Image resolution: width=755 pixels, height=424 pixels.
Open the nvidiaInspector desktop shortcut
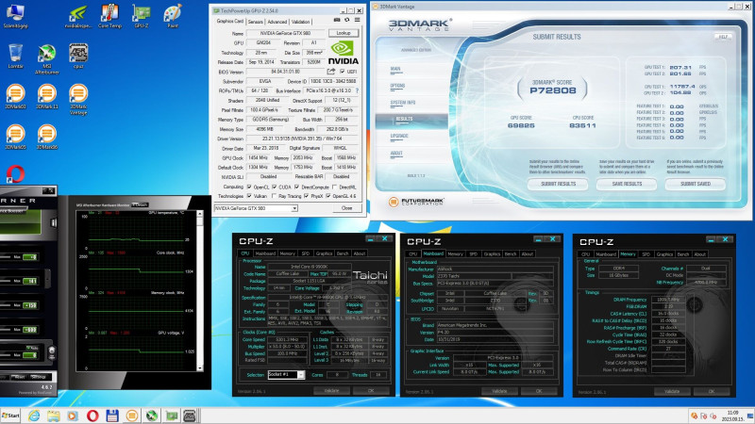click(78, 16)
